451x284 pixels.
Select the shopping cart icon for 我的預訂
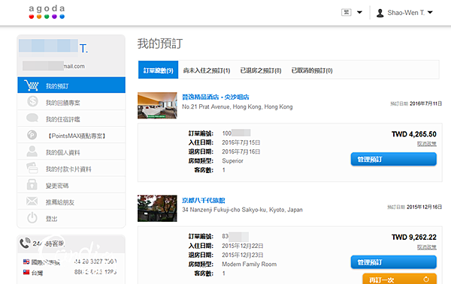click(x=32, y=85)
